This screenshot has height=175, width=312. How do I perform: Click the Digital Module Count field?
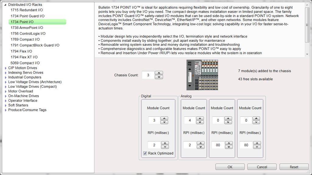154,120
